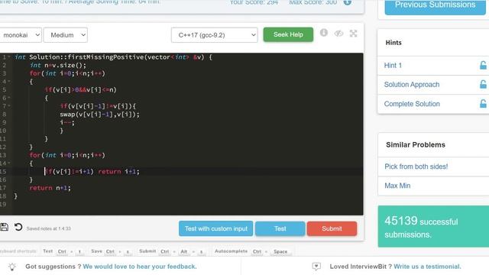This screenshot has height=275, width=489.
Task: Click the score info icon near Max Score
Action: coord(348,2)
